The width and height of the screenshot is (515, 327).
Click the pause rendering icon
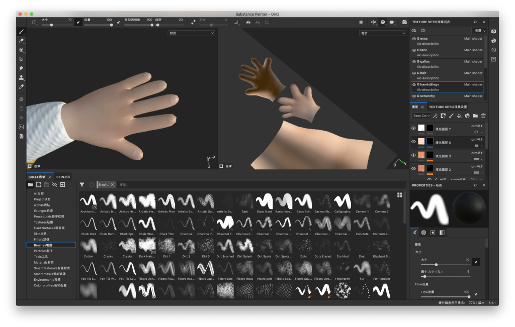[361, 22]
